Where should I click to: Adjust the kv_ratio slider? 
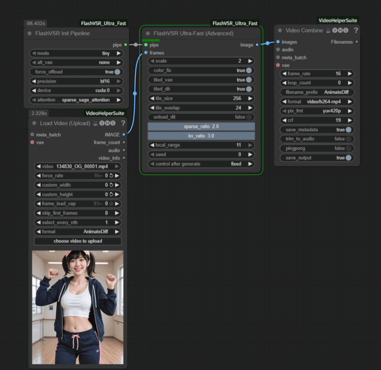click(x=201, y=136)
